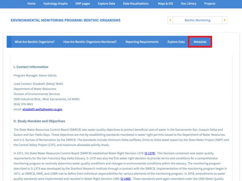Image resolution: width=242 pixels, height=181 pixels.
Task: Click the II. Study Mandate and Objectives heading
Action: (x=39, y=121)
